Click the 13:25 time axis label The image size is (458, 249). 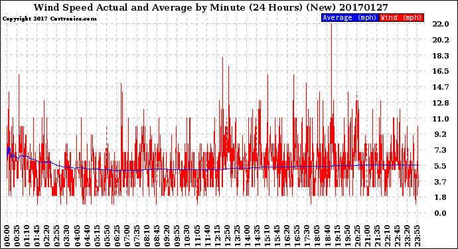pyautogui.click(x=237, y=236)
